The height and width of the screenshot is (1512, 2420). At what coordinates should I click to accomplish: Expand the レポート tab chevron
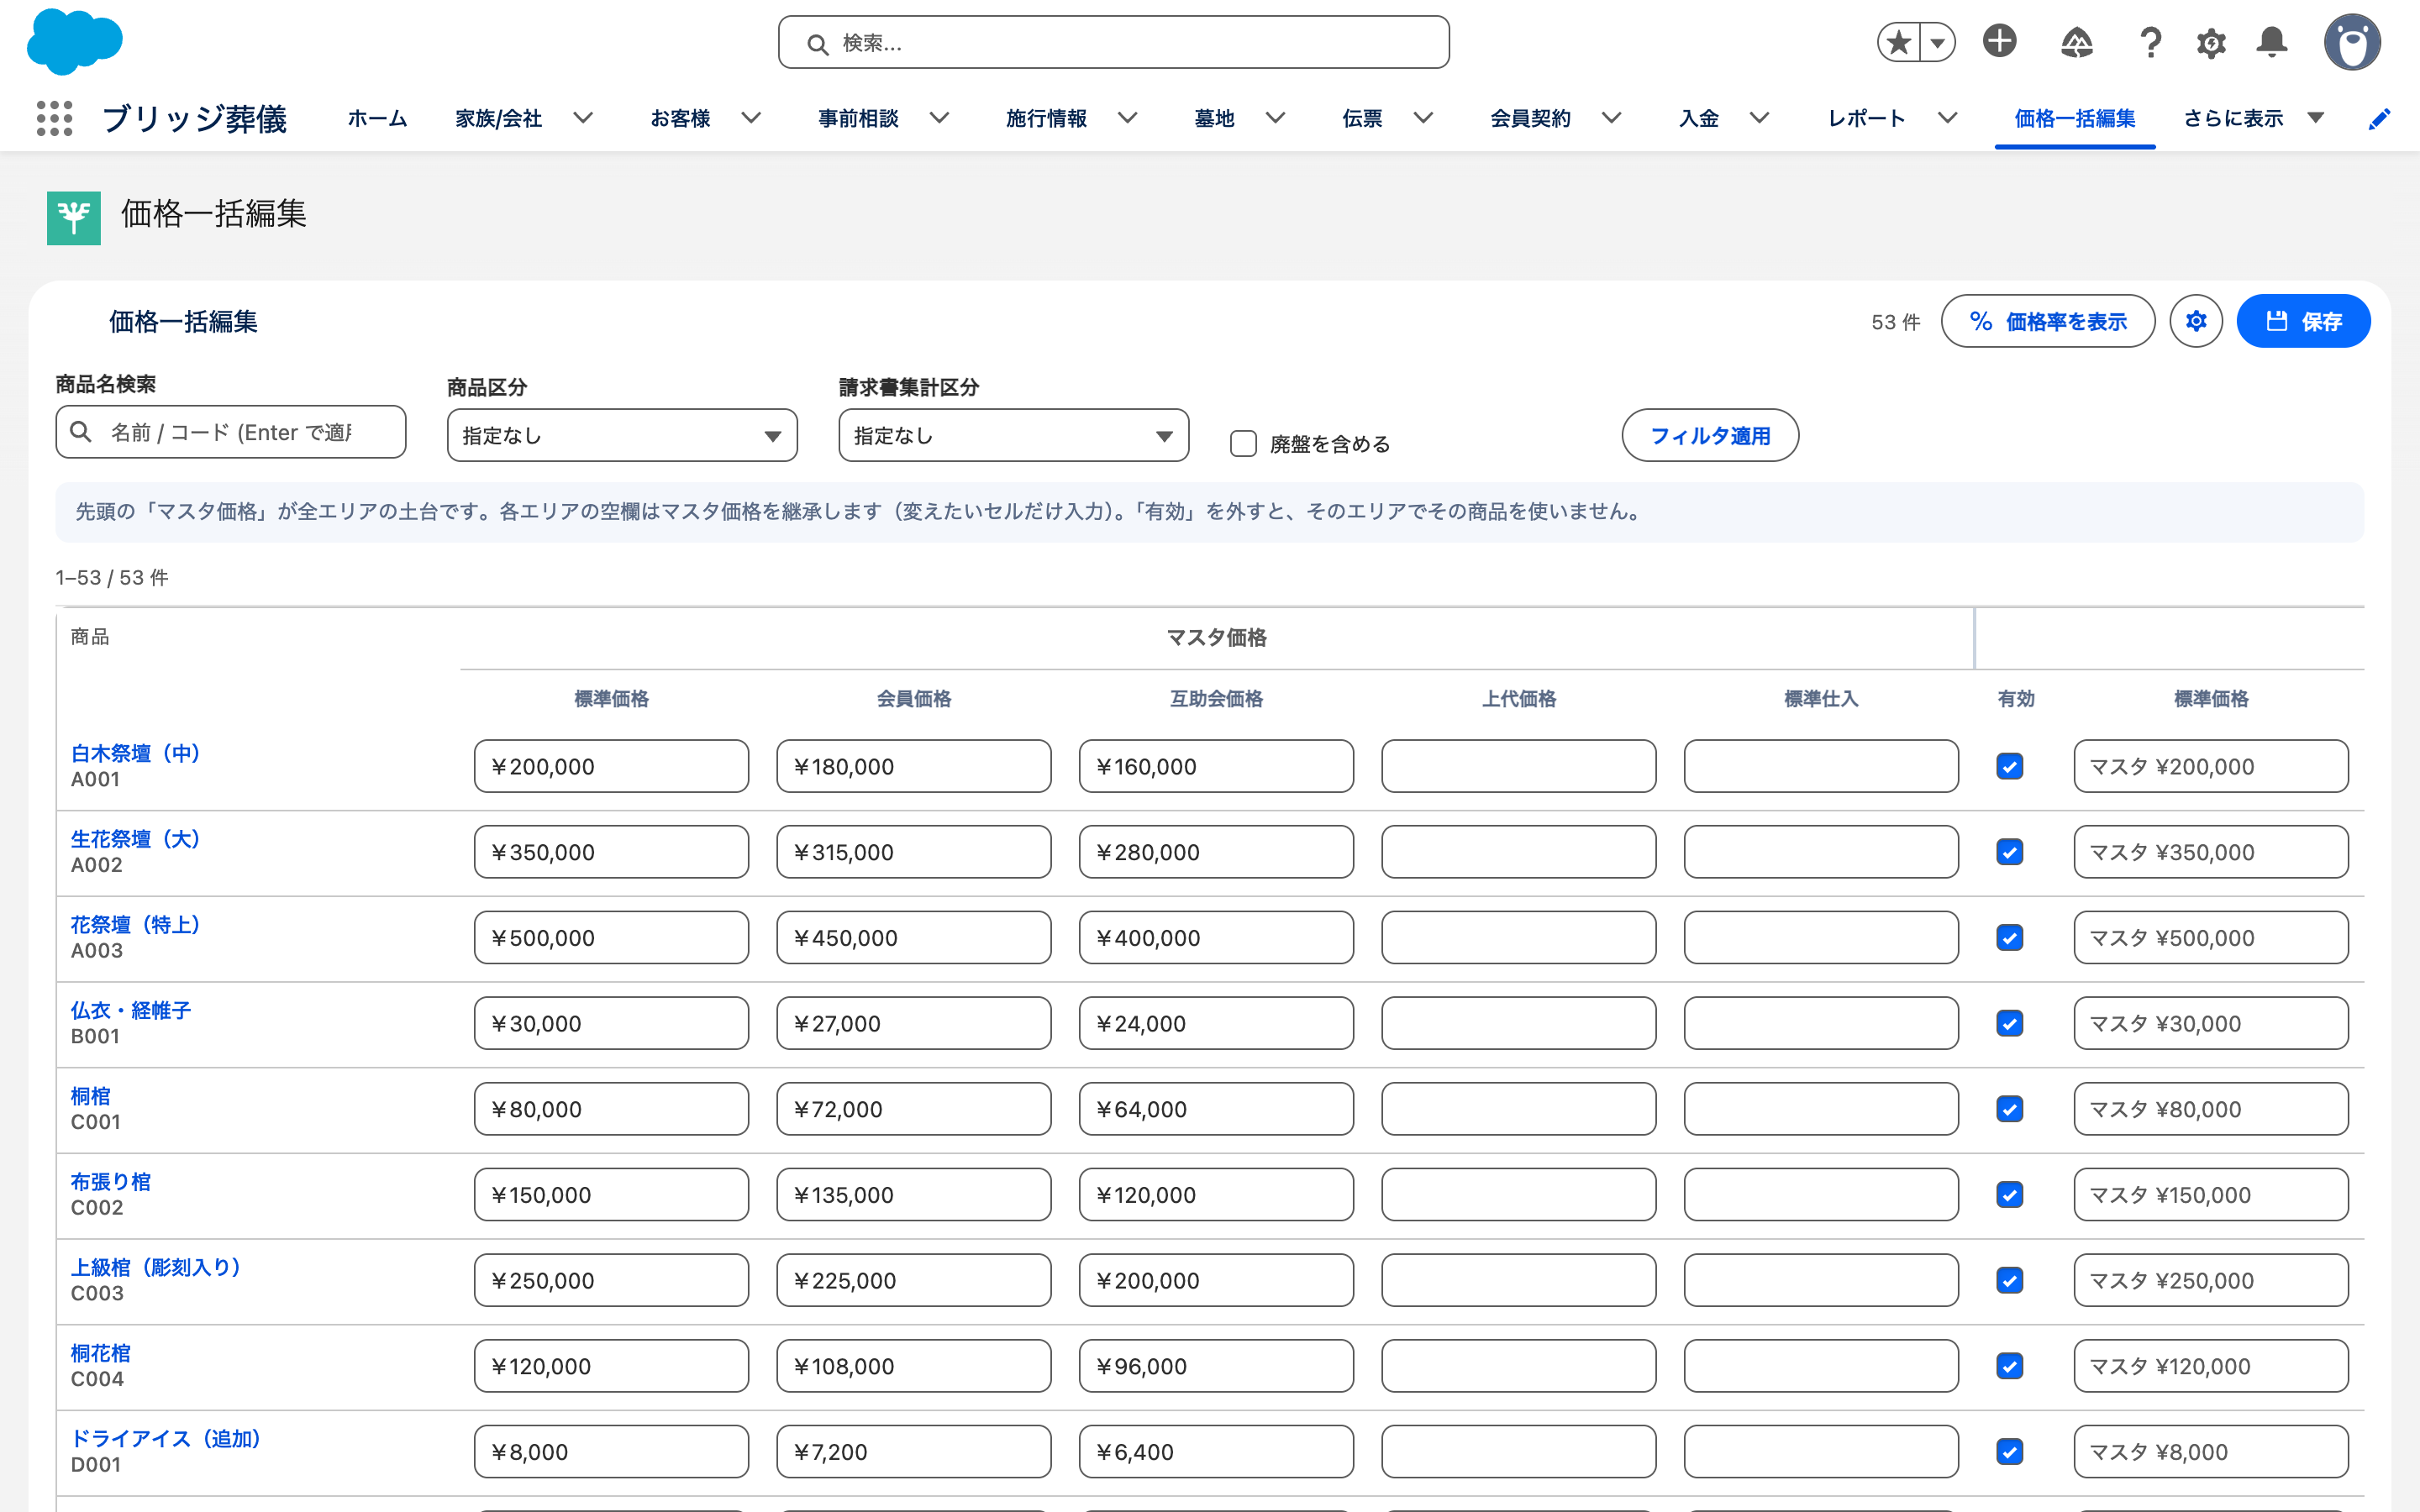(1947, 118)
